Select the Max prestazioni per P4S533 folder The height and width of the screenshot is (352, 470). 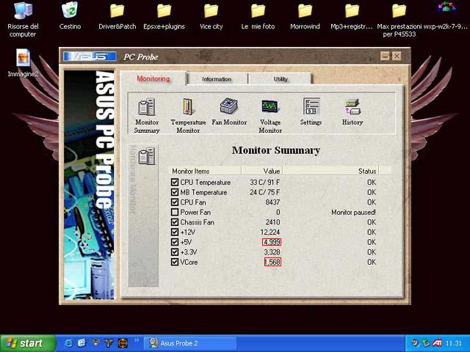[x=399, y=11]
